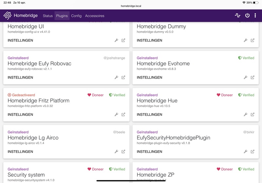Click Verified badge on Homebridge Hue
The height and width of the screenshot is (183, 262).
(246, 95)
